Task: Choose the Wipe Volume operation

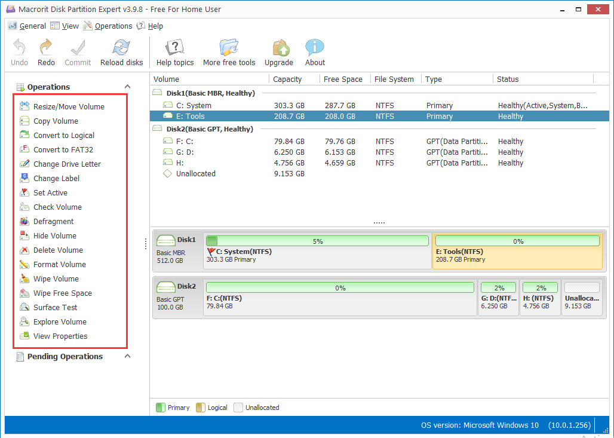Action: tap(56, 278)
